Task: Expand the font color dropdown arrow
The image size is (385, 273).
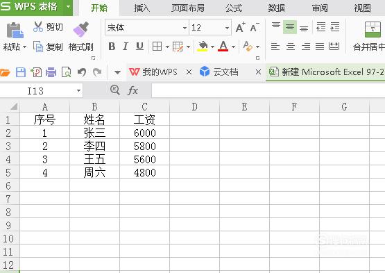Action: pos(233,47)
